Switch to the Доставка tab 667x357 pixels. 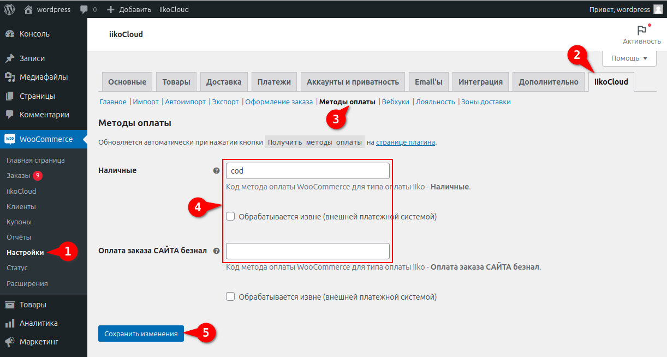click(x=224, y=82)
